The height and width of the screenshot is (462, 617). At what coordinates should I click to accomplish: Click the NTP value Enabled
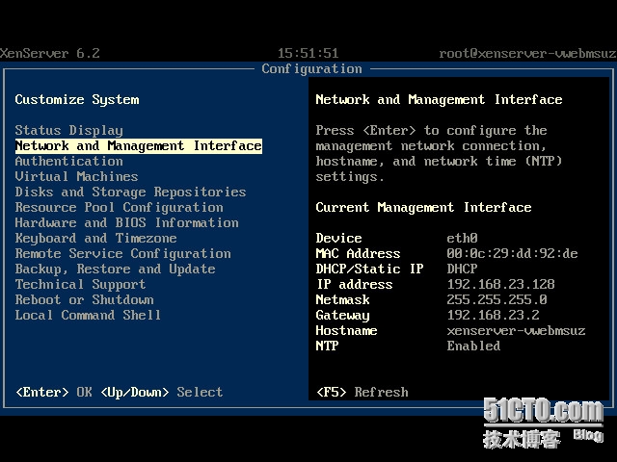coord(473,346)
